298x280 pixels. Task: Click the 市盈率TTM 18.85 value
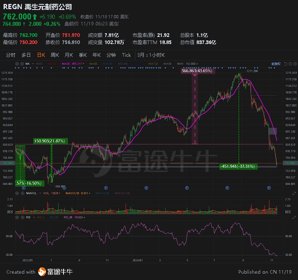[165, 42]
